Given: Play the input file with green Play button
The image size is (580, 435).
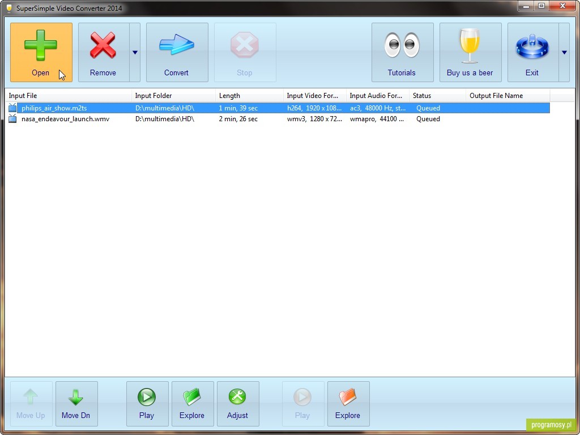Looking at the screenshot, I should pyautogui.click(x=147, y=403).
